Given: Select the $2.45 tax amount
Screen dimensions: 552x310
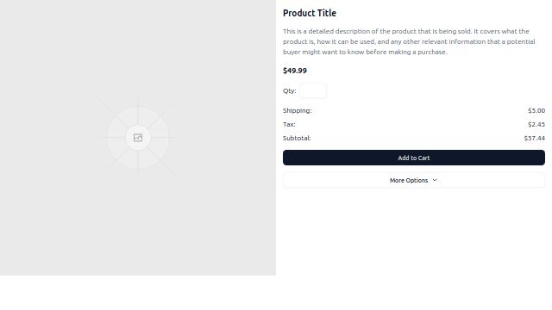Looking at the screenshot, I should [x=536, y=124].
